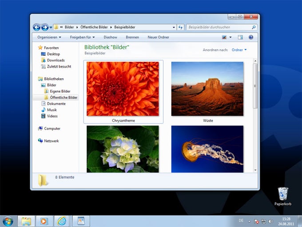This screenshot has height=227, width=302.
Task: Open the Windows Start button
Action: (x=8, y=221)
